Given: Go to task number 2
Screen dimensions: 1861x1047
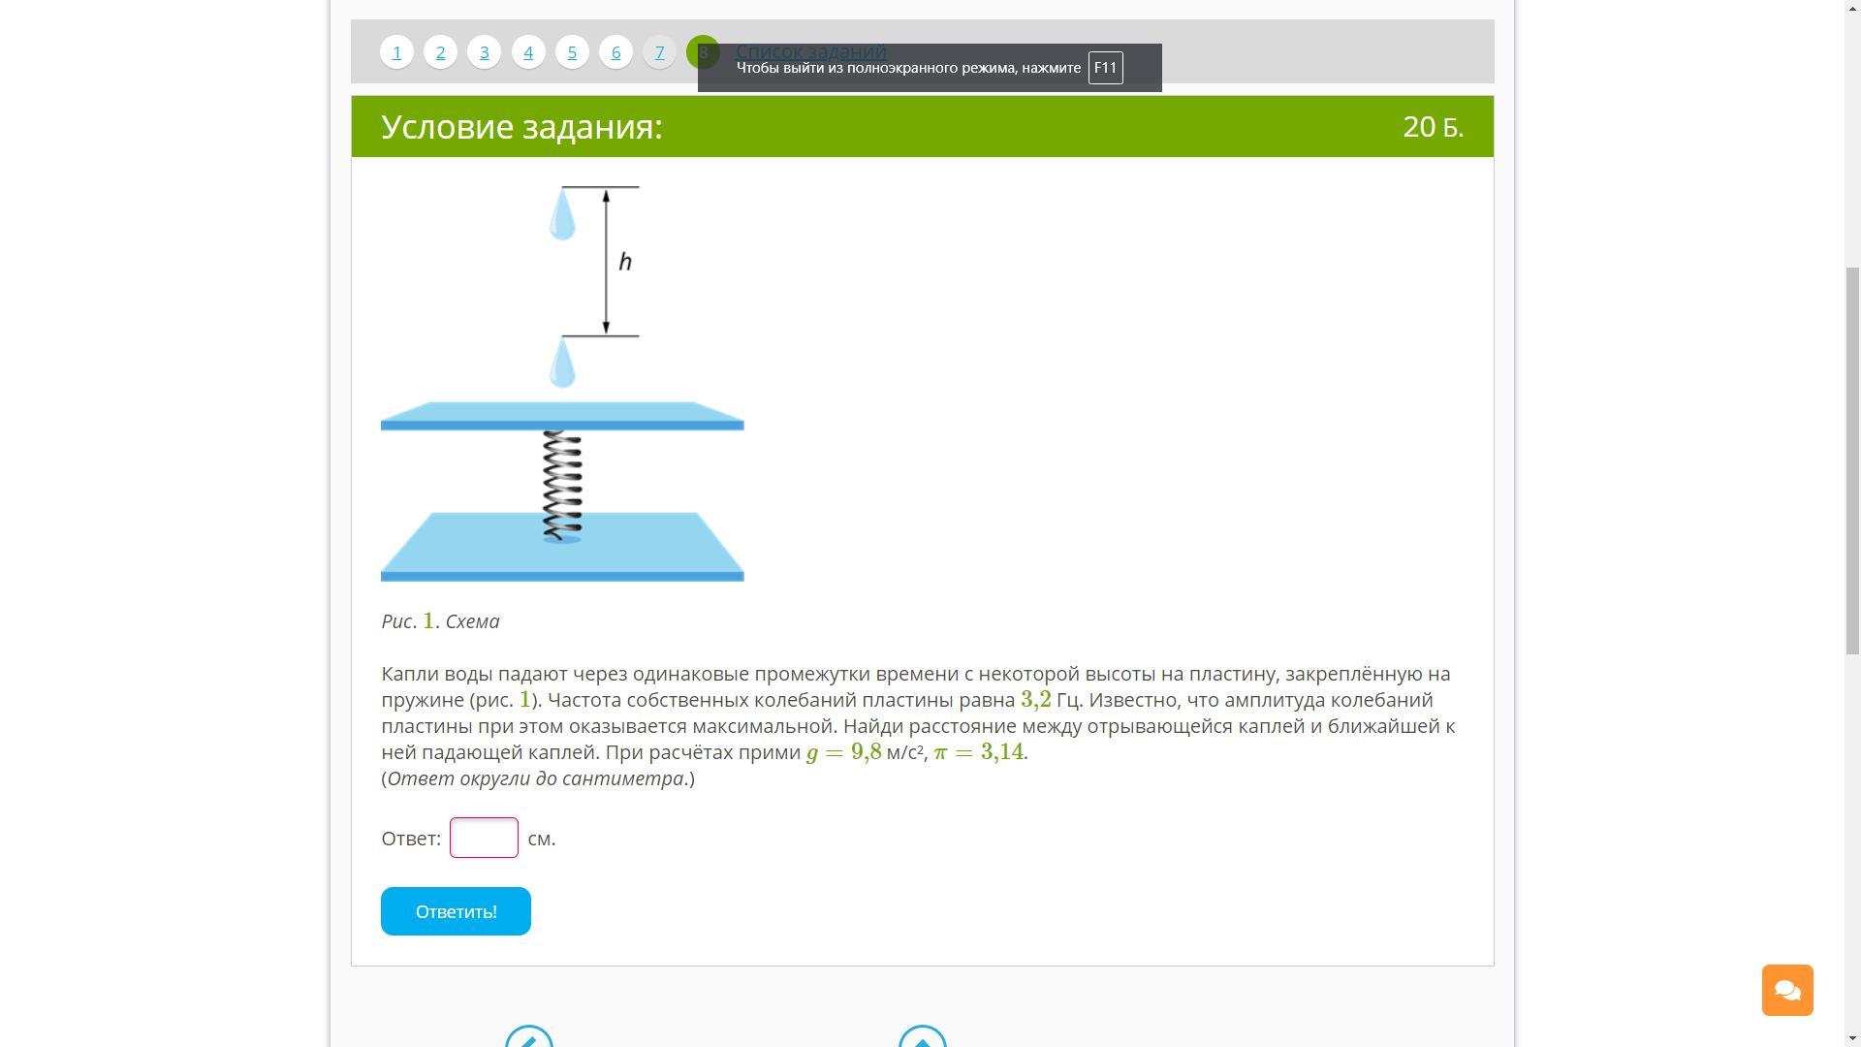Looking at the screenshot, I should click(x=440, y=52).
